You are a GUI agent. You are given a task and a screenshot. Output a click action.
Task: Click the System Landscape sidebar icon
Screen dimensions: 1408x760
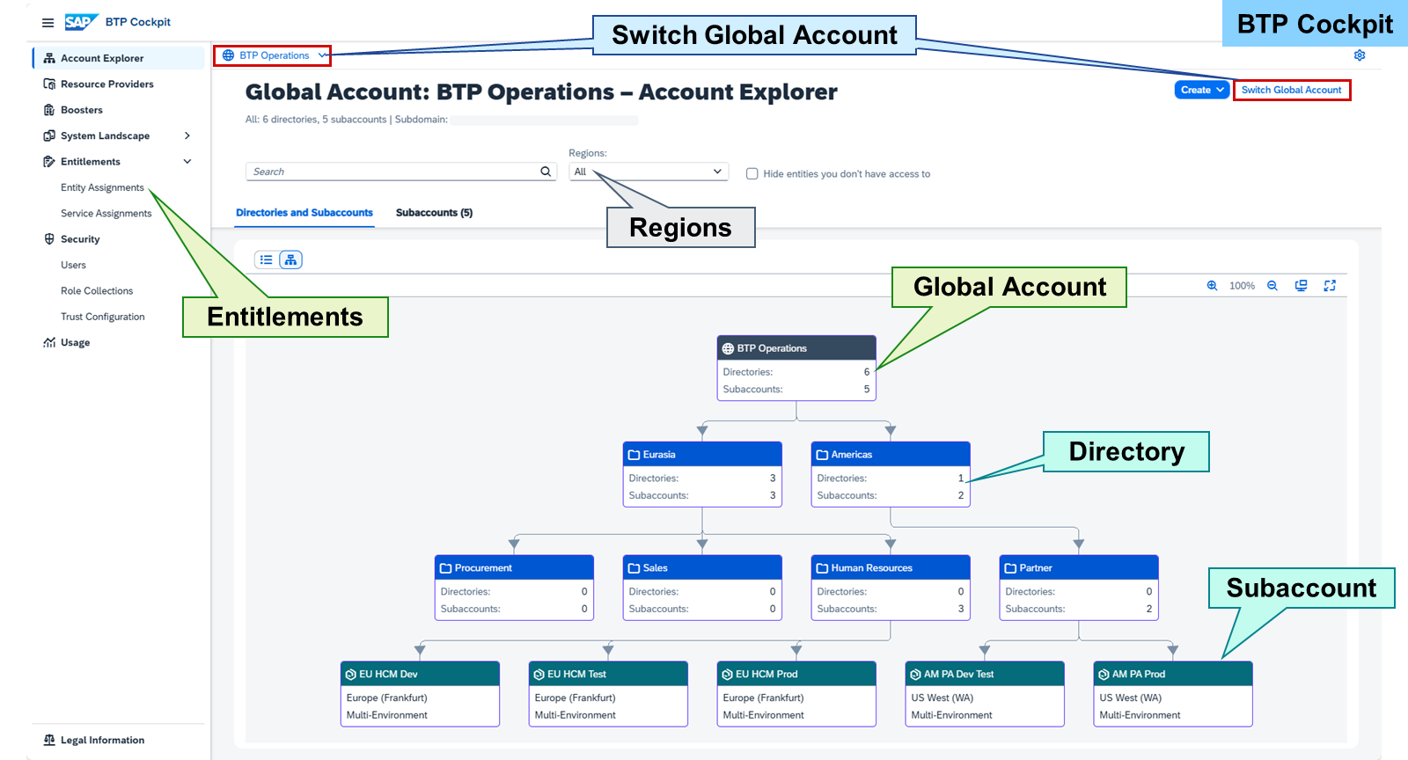coord(49,135)
